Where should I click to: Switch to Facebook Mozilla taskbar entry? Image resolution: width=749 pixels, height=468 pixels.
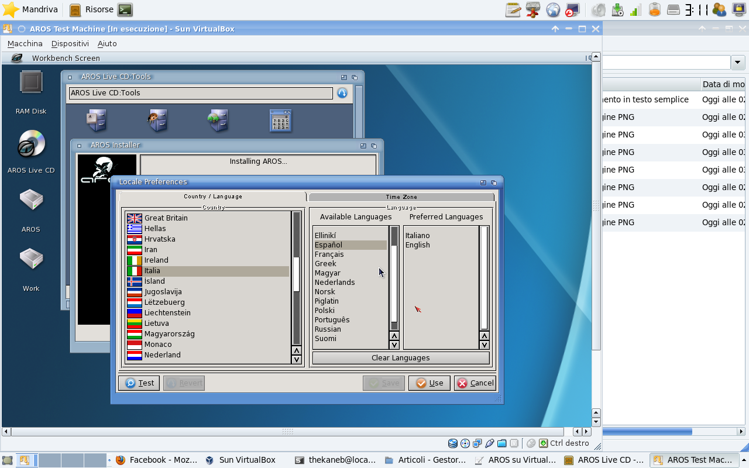tap(157, 460)
